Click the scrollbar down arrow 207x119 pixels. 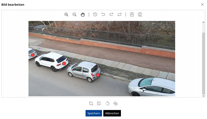204,96
